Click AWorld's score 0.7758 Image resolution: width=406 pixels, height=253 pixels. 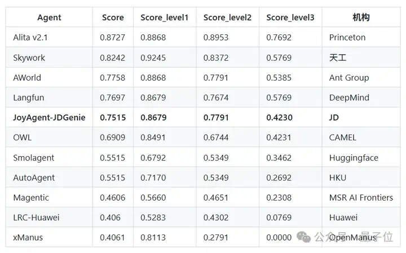112,78
